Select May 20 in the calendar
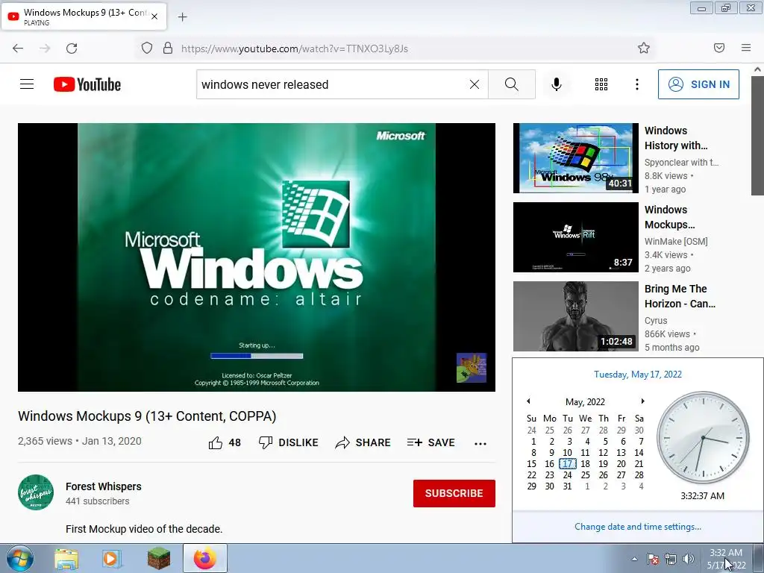Viewport: 764px width, 573px height. 621,464
